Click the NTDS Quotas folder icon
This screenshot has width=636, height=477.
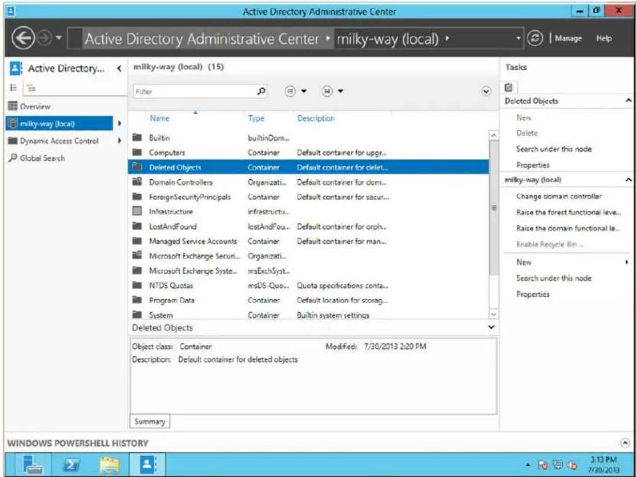[x=137, y=286]
